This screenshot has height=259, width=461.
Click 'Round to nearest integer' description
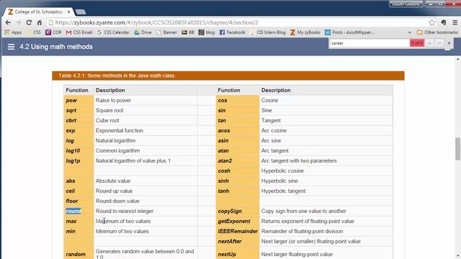(x=125, y=211)
